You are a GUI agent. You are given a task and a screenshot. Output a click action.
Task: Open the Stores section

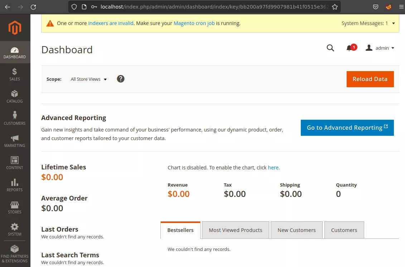click(14, 207)
